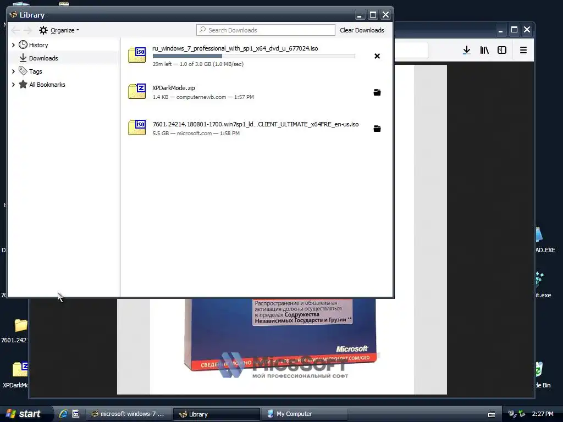Click the quick launch icon beside Internet Explorer

pyautogui.click(x=76, y=414)
